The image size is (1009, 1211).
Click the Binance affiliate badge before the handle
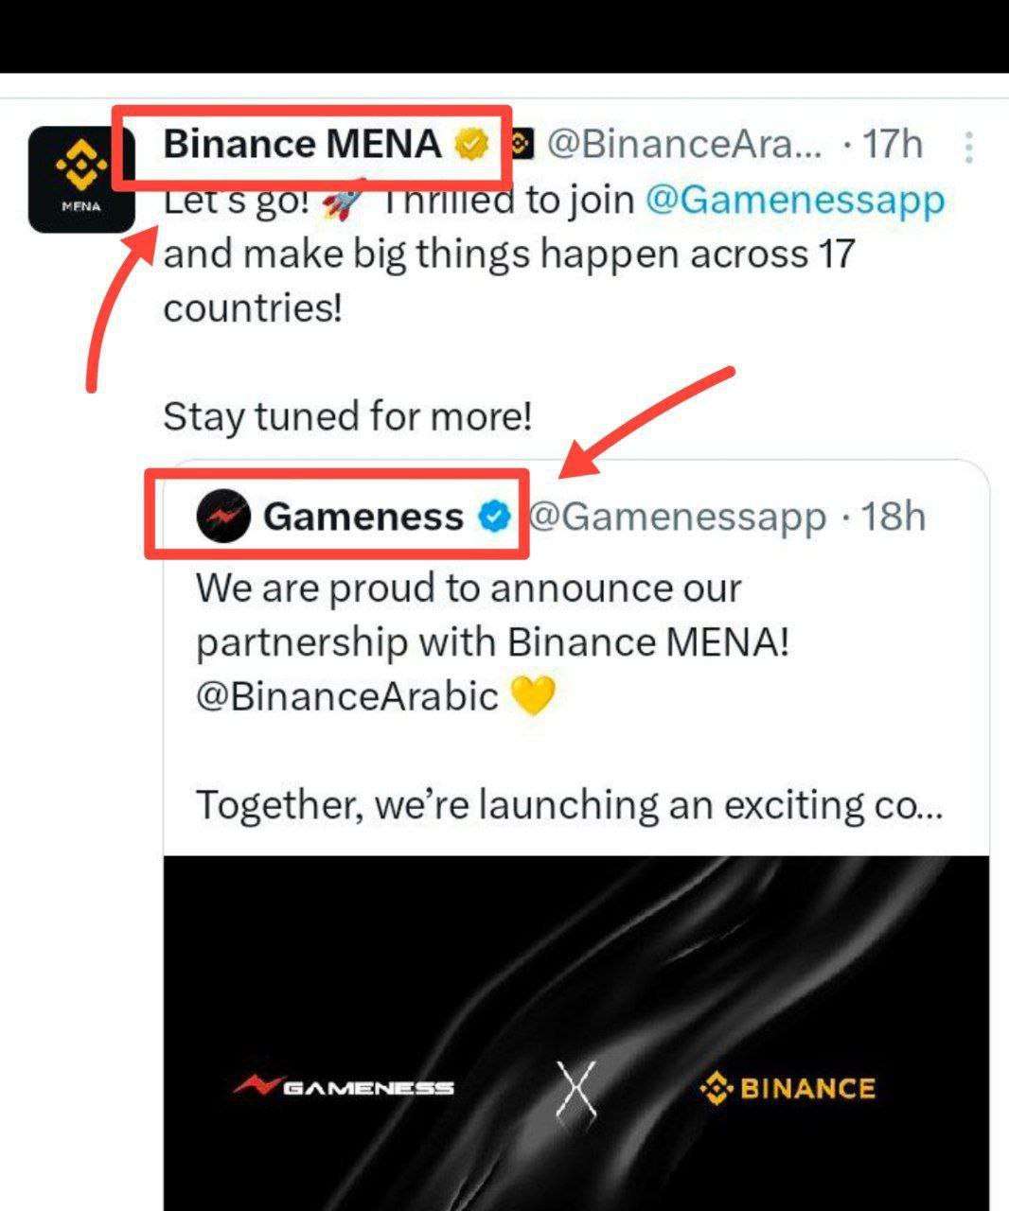[522, 144]
